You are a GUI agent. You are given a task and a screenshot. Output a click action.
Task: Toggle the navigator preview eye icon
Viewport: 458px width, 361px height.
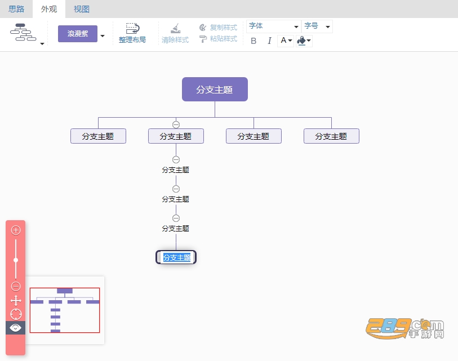click(x=15, y=328)
